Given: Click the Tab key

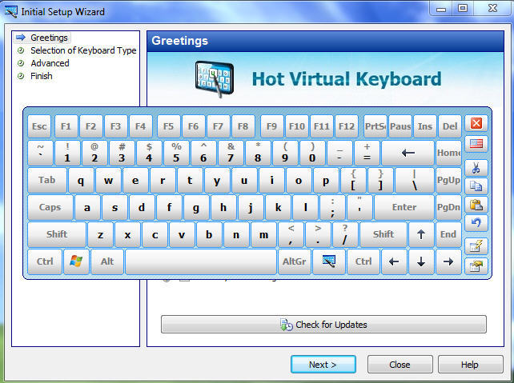Looking at the screenshot, I should point(47,180).
